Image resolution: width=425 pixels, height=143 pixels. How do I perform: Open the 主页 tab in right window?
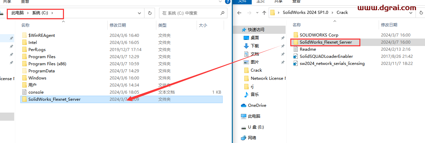point(261,1)
